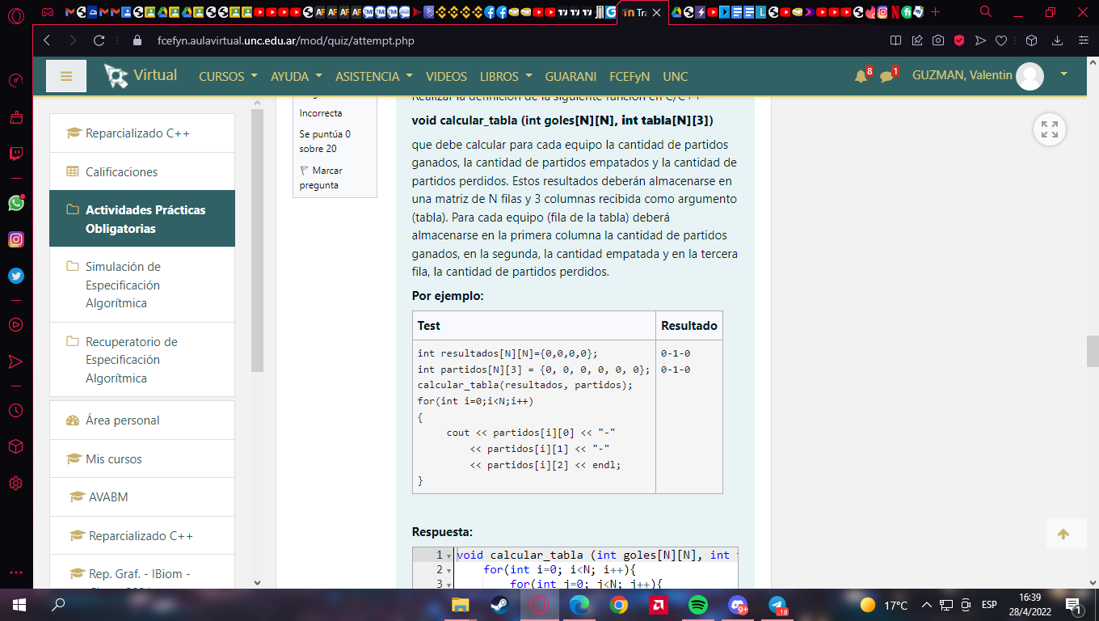Open Instagram in the Opera sidebar
This screenshot has width=1099, height=621.
(x=16, y=239)
